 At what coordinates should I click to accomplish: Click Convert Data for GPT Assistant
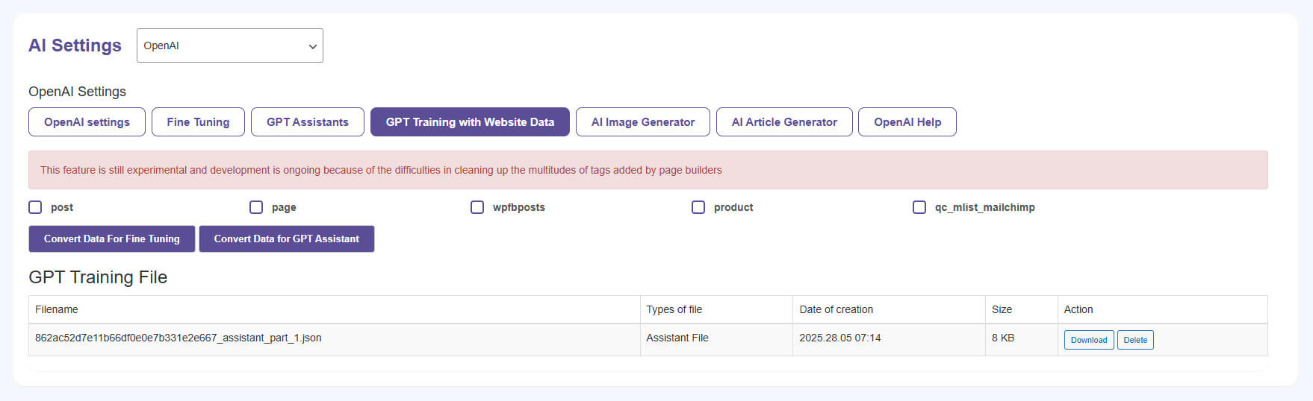287,239
